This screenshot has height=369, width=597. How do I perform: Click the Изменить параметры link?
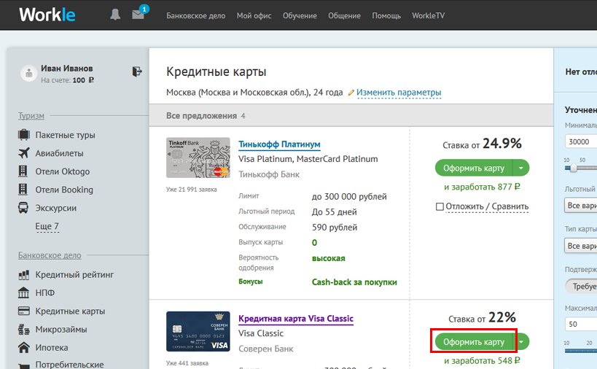[399, 93]
